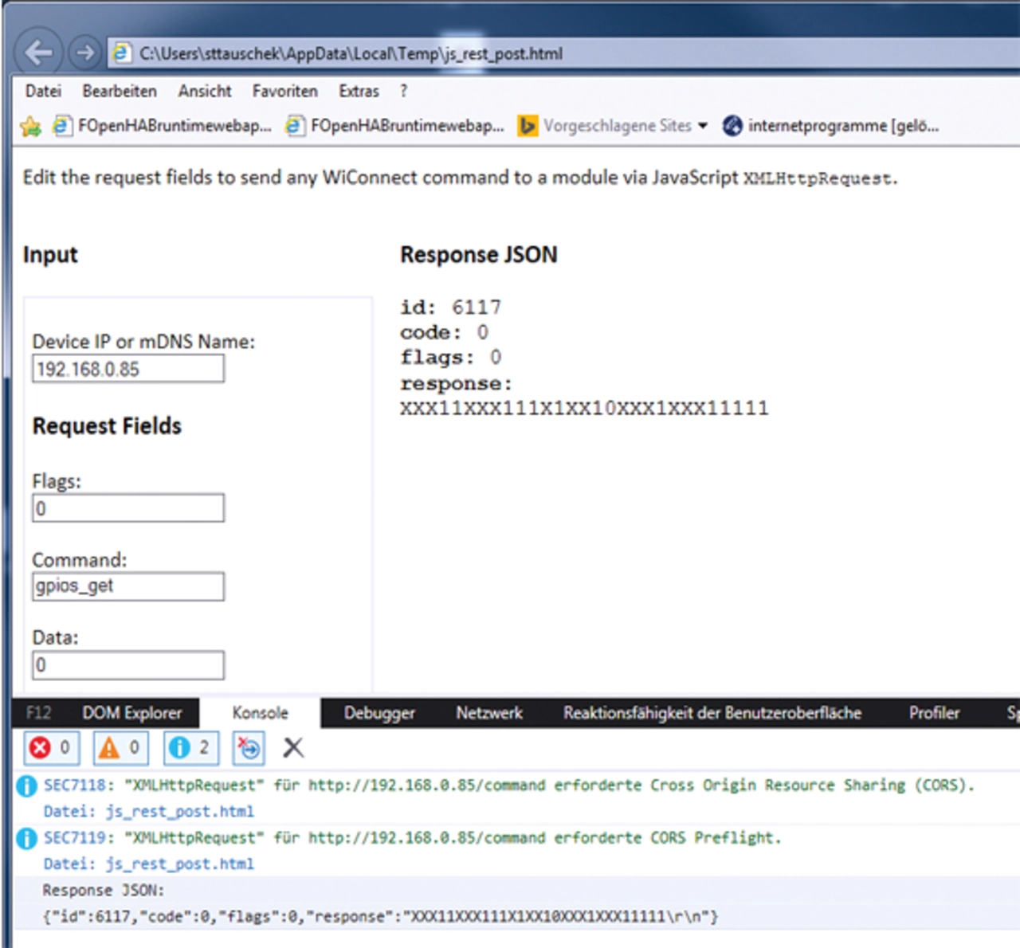The width and height of the screenshot is (1020, 948).
Task: Click the Device IP input field
Action: pos(128,369)
